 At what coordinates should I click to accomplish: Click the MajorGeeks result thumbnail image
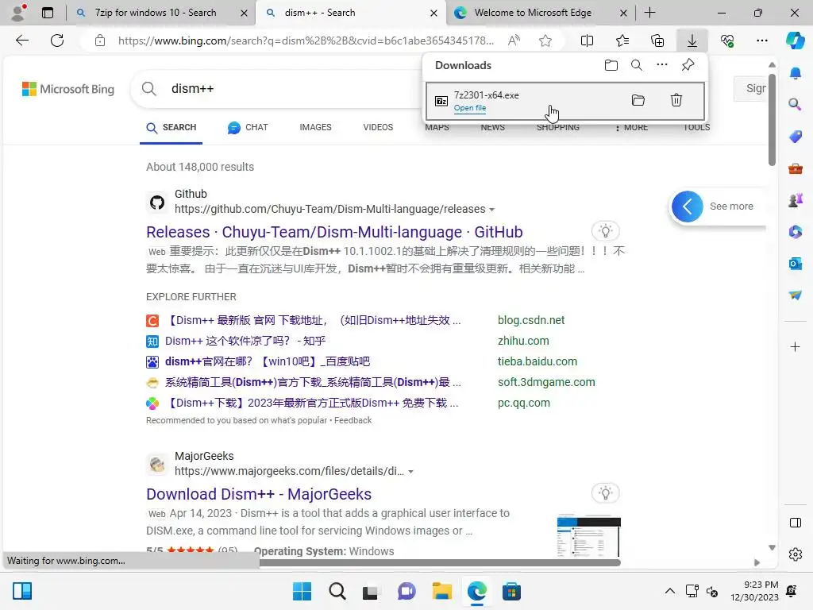click(588, 535)
